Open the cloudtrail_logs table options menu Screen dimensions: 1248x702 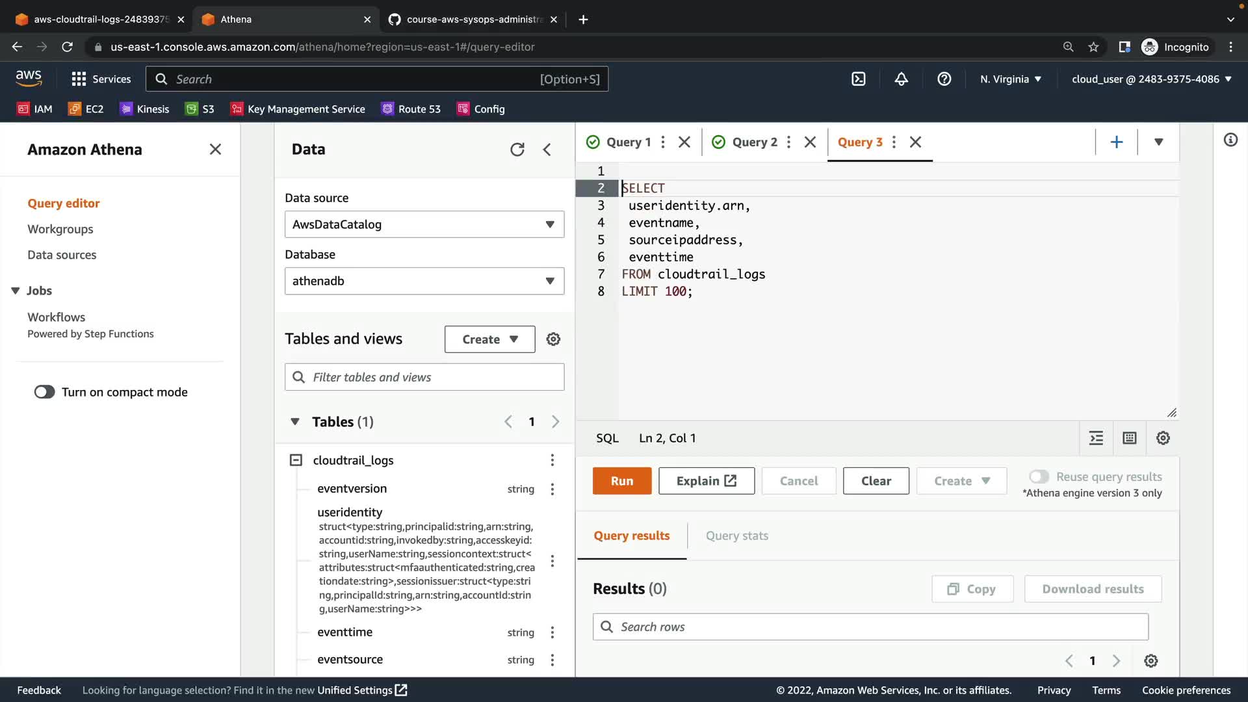click(552, 460)
